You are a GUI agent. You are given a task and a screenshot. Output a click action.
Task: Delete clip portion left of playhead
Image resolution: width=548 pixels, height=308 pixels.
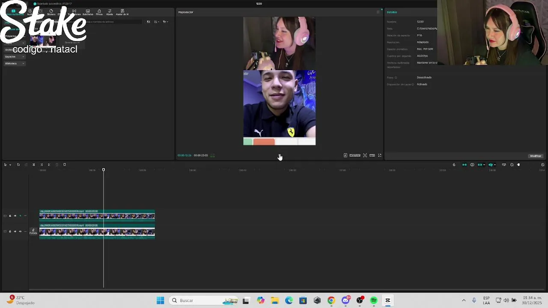[42, 165]
